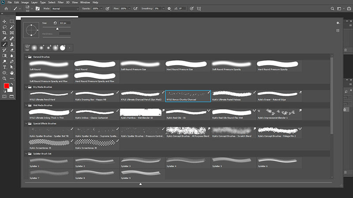Select the Eraser tool

click(12, 50)
